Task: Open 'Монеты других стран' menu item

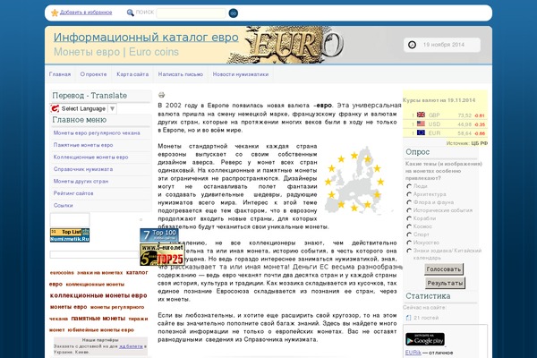Action: [x=81, y=181]
